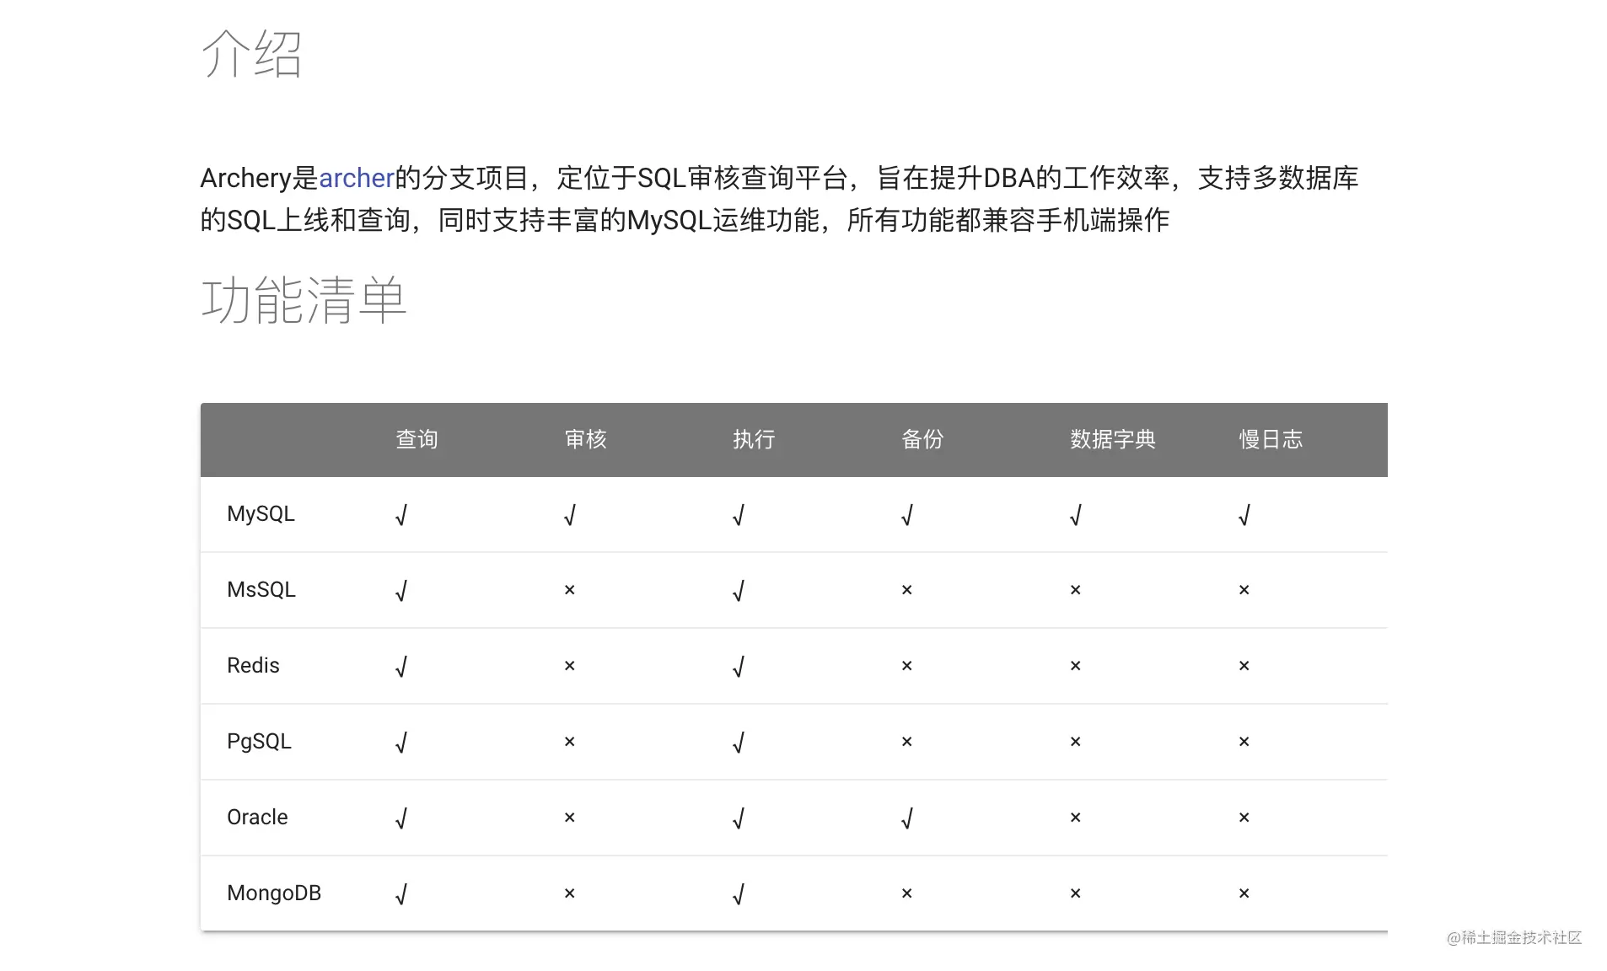
Task: Click the Redis 慢日志 cross mark
Action: click(x=1244, y=666)
